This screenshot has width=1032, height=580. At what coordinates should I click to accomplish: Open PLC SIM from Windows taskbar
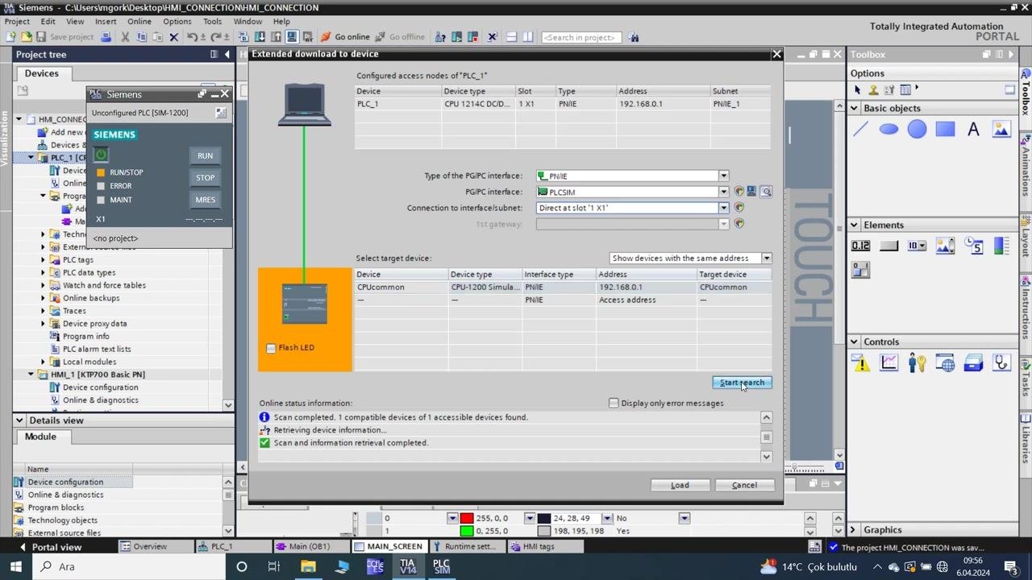pos(441,566)
